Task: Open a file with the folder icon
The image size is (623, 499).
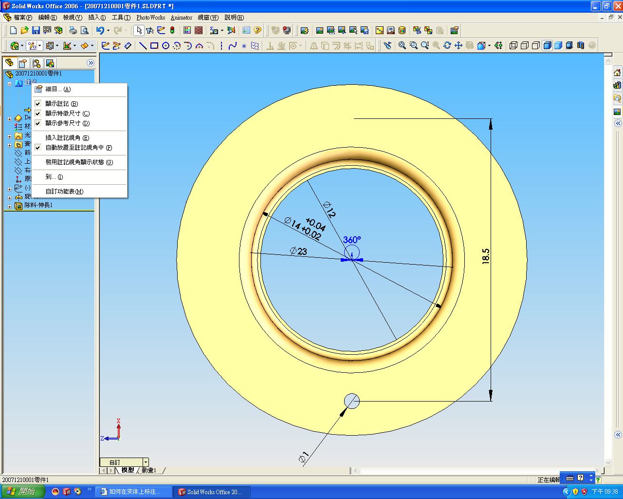Action: point(24,30)
